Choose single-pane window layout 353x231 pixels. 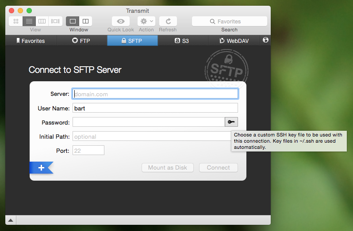[x=73, y=21]
